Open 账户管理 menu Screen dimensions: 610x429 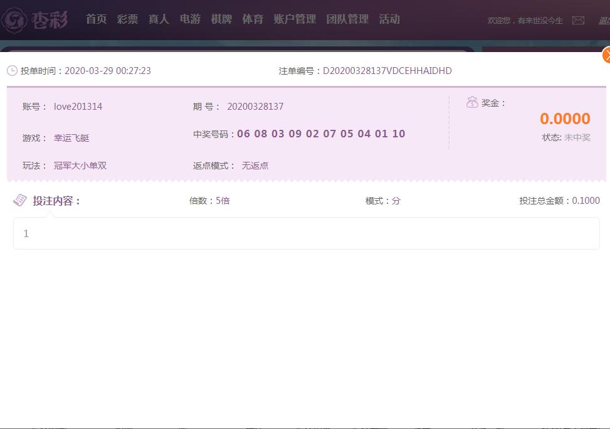coord(295,19)
